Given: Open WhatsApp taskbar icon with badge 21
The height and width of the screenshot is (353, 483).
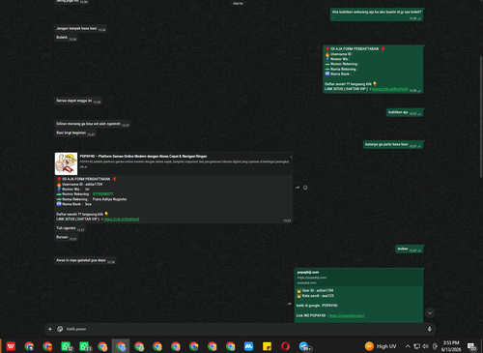Looking at the screenshot, I should [x=84, y=346].
